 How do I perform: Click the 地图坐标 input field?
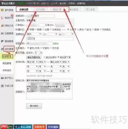click(40, 44)
